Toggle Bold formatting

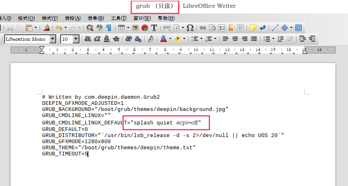coord(88,39)
